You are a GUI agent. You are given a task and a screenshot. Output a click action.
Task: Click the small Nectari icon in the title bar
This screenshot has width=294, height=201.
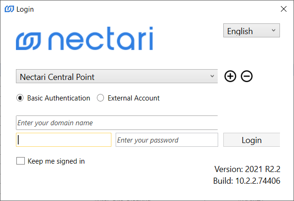point(9,9)
